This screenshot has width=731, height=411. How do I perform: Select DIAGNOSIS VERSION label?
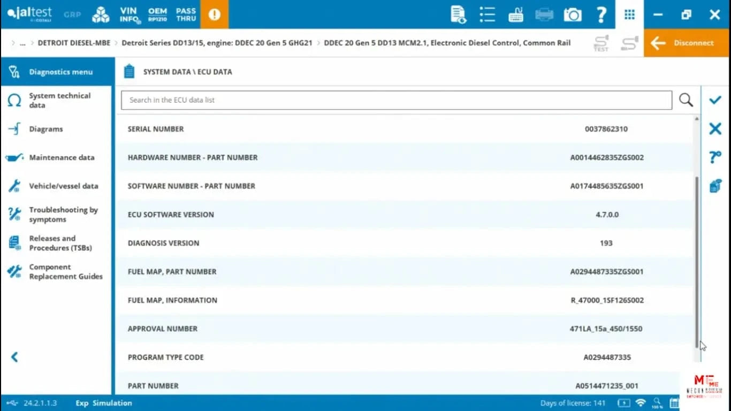pos(163,243)
